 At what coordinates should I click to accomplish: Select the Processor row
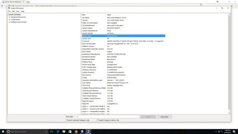click(x=123, y=41)
